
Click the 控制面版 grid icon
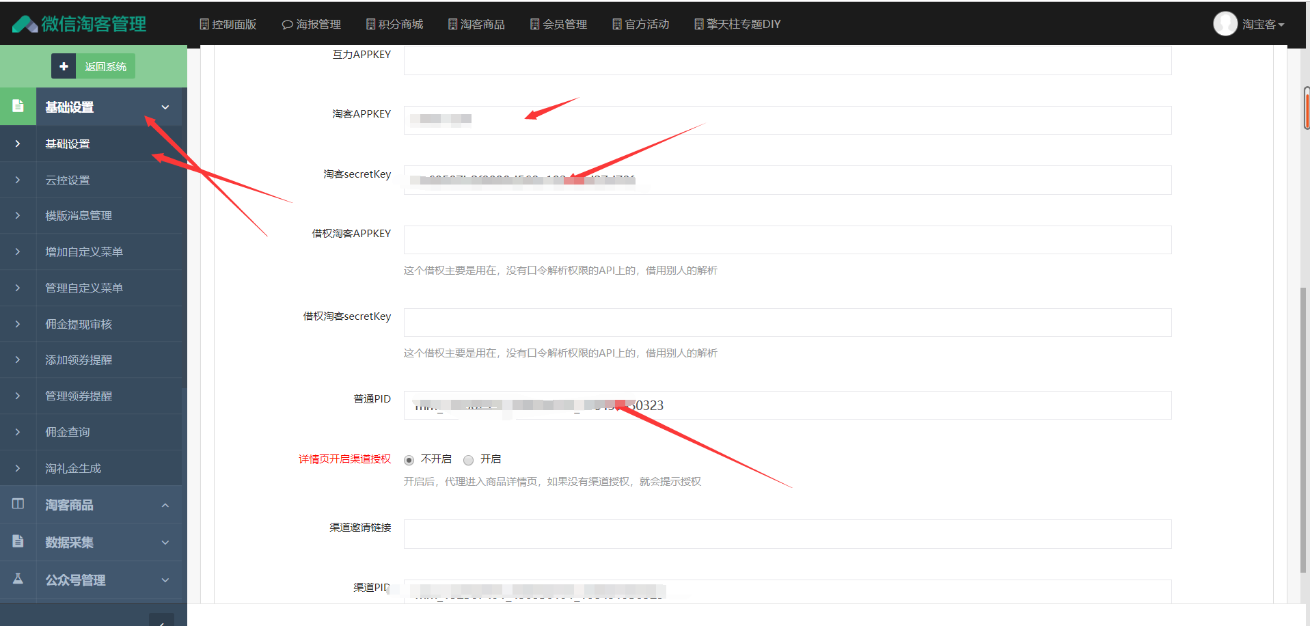point(203,23)
